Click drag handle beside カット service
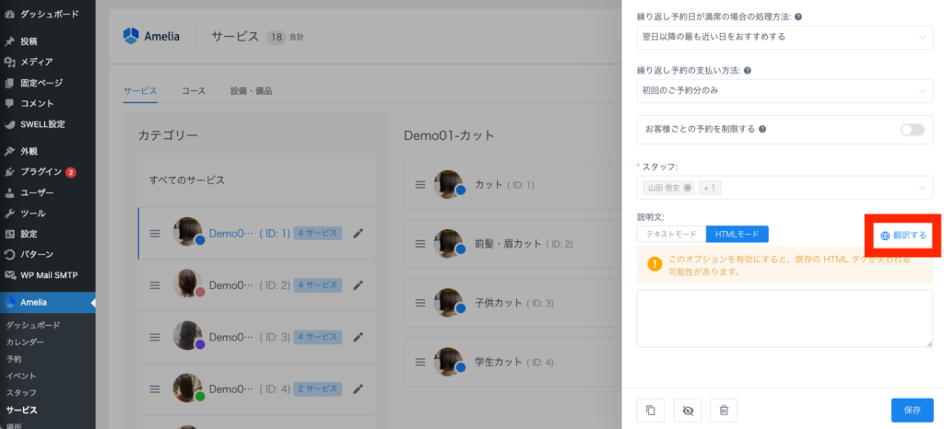Viewport: 944px width, 429px height. coord(420,185)
